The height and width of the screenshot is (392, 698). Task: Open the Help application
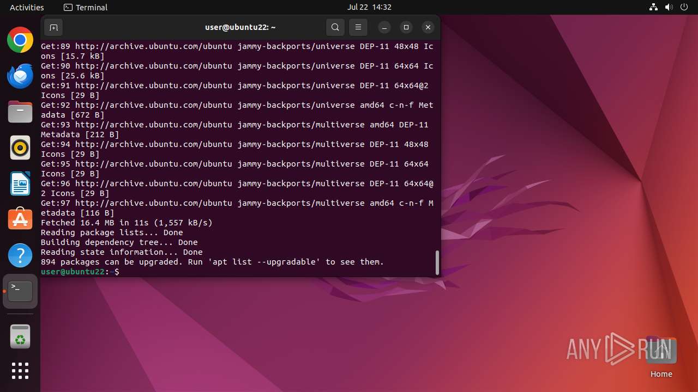pos(20,255)
